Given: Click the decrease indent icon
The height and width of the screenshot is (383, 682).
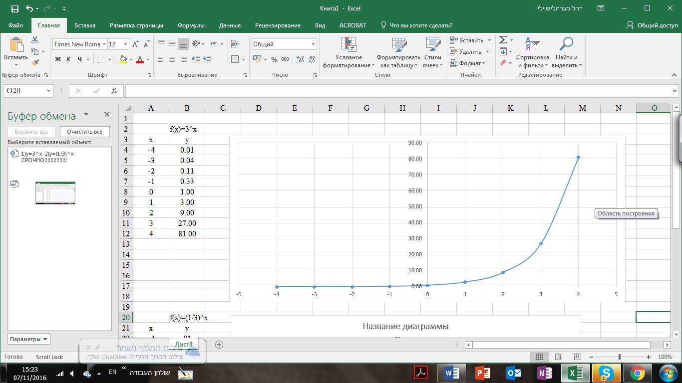Looking at the screenshot, I should [x=196, y=59].
